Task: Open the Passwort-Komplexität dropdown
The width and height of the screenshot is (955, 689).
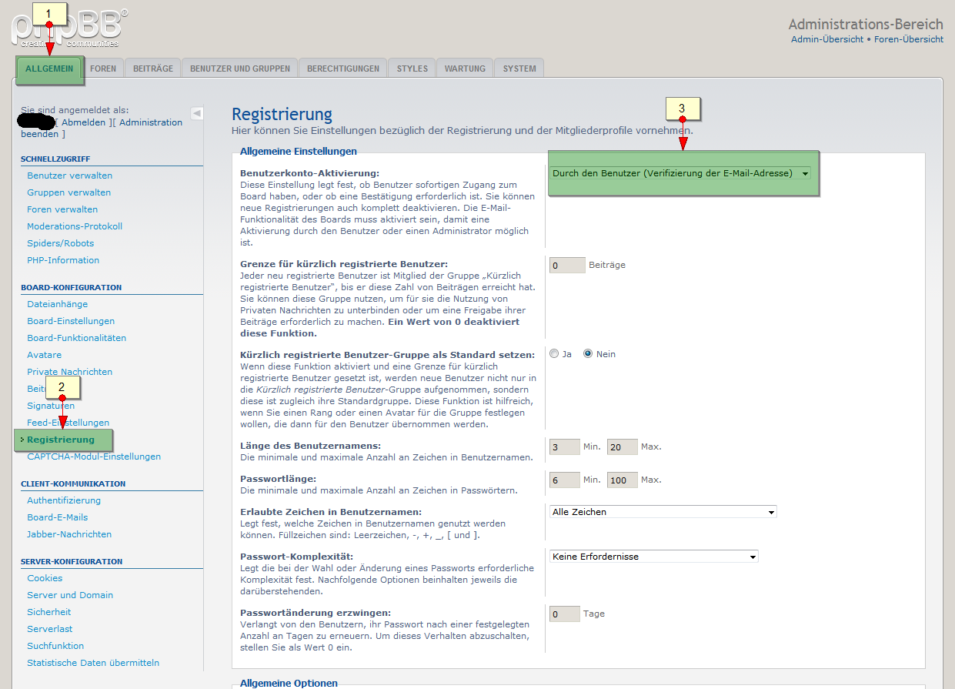Action: click(653, 557)
